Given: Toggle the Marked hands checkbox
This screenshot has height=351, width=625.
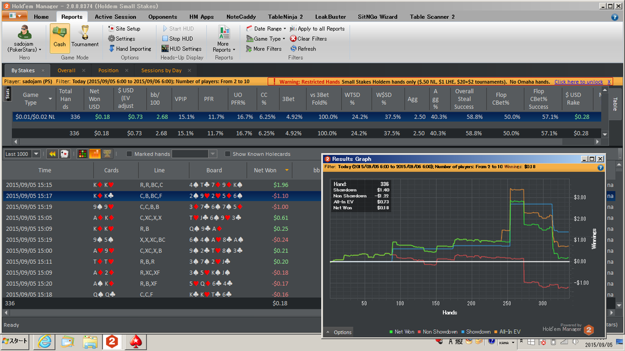Looking at the screenshot, I should 129,154.
